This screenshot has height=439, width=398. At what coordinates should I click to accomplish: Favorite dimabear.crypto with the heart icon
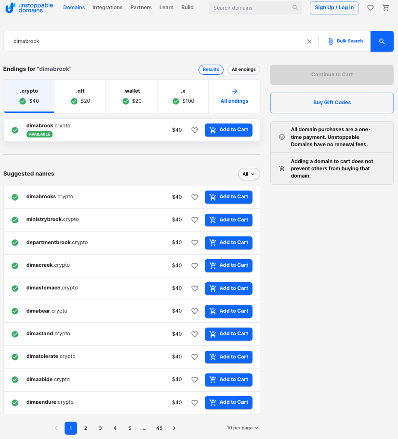195,311
